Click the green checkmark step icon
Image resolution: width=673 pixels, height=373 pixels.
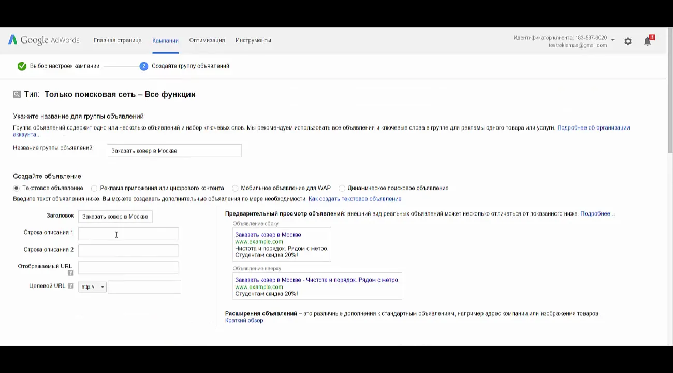(x=22, y=66)
